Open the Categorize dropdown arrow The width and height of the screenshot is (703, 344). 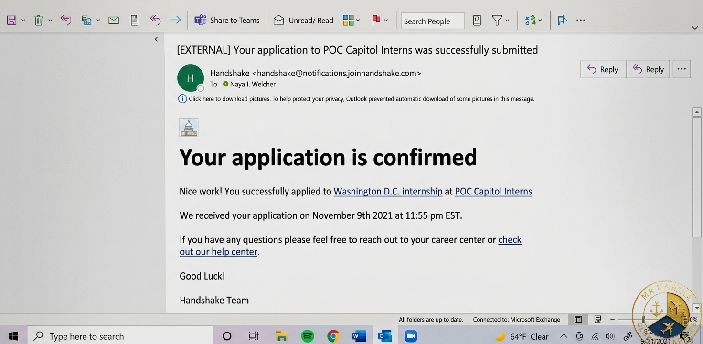(x=358, y=21)
